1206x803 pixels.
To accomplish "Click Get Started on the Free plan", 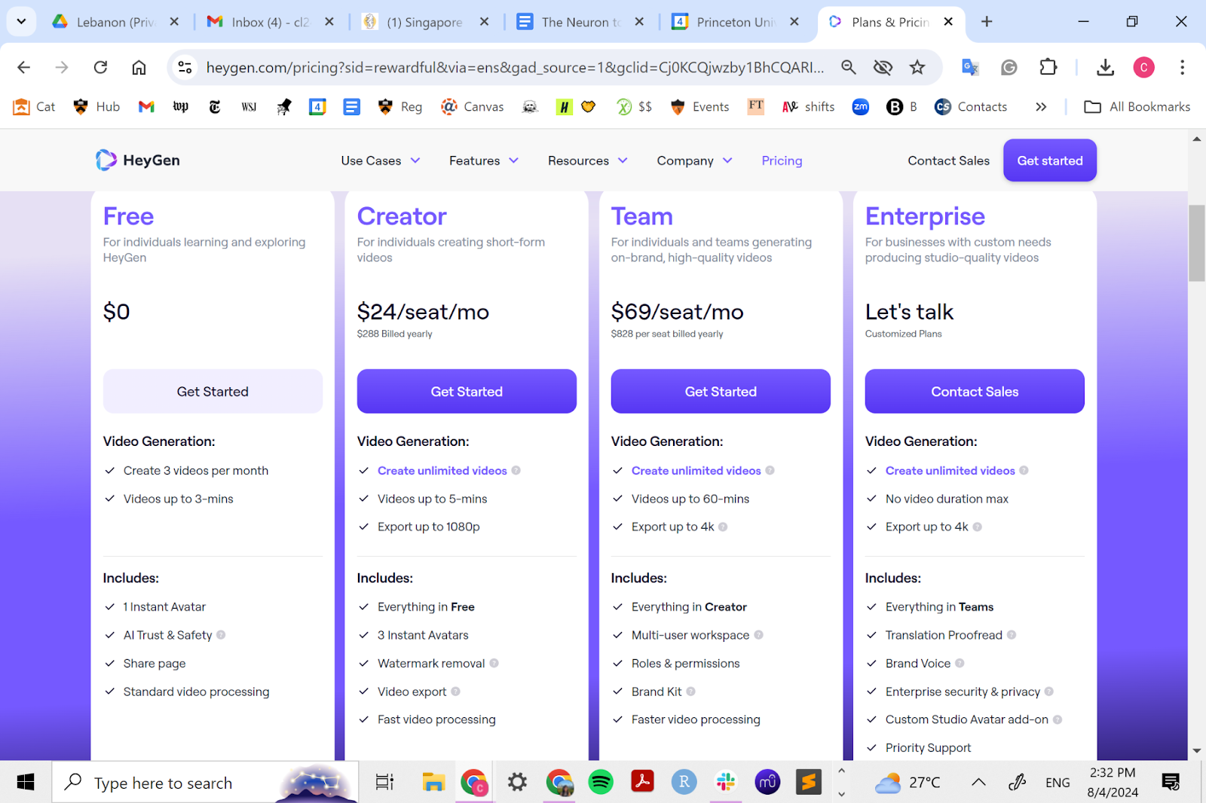I will click(x=213, y=392).
